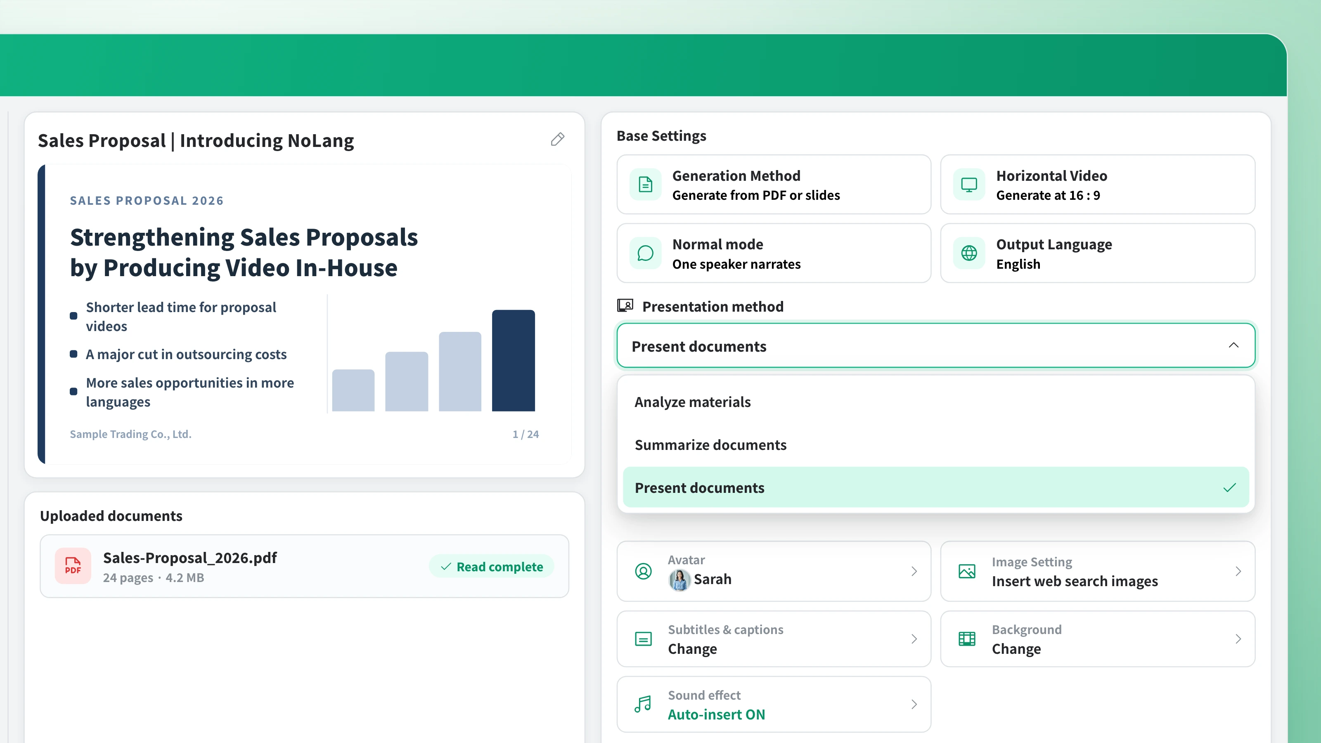
Task: Choose Summarize documents from the list
Action: click(x=936, y=445)
